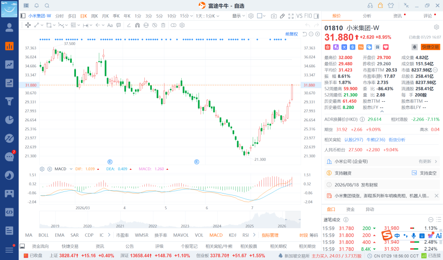
Task: Open the skin theme shirt icon
Action: click(391, 5)
